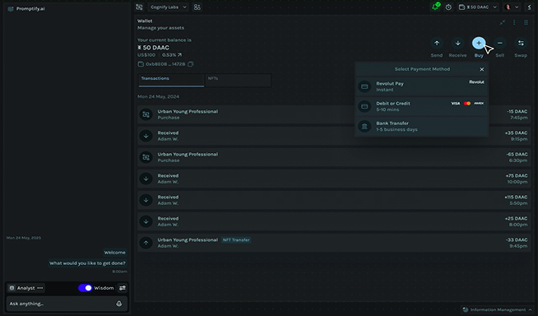
Task: Click the Debit or Credit card icon
Action: click(x=364, y=106)
